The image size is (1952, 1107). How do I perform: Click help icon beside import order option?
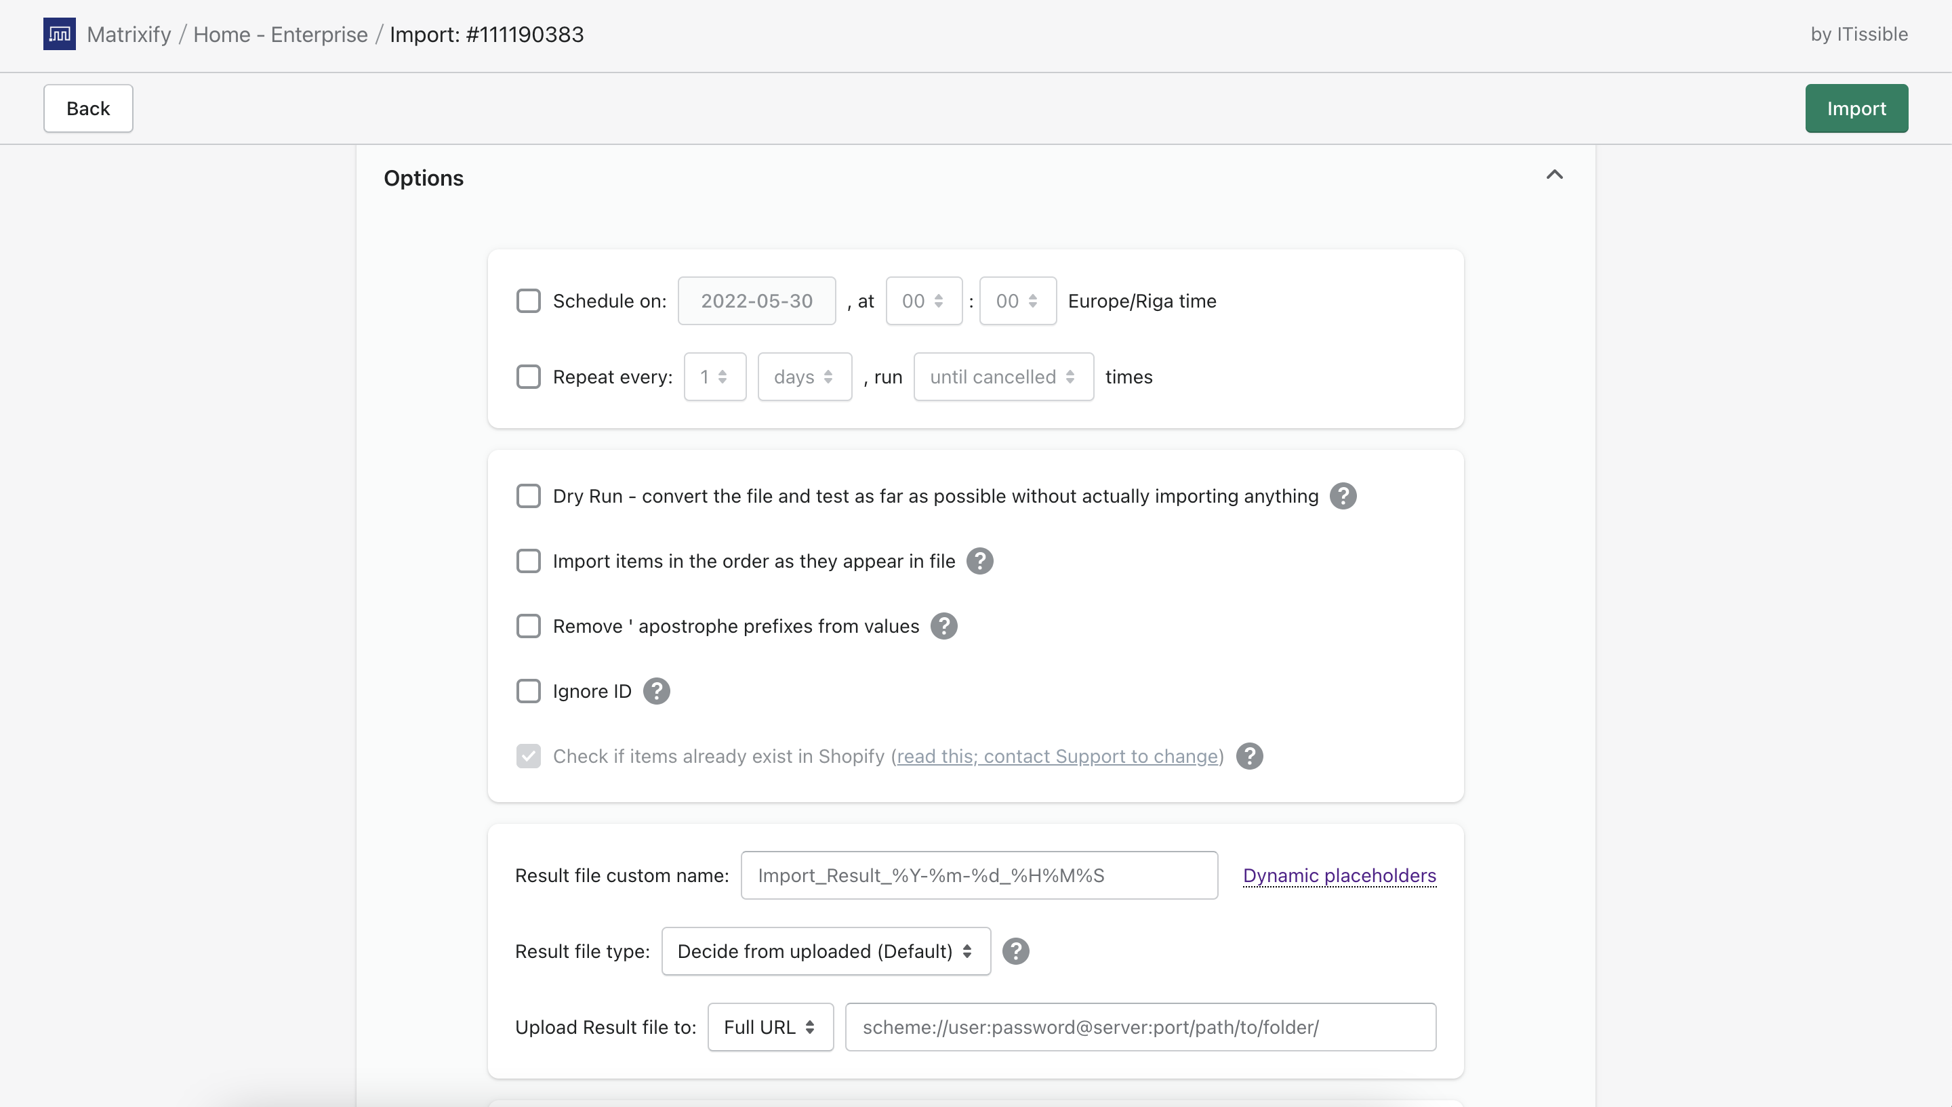pyautogui.click(x=979, y=561)
